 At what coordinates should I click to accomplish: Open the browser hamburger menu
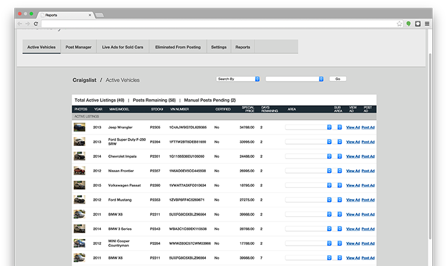(x=427, y=23)
